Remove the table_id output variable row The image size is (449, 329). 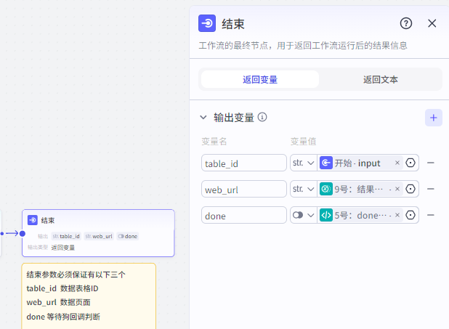pyautogui.click(x=430, y=163)
